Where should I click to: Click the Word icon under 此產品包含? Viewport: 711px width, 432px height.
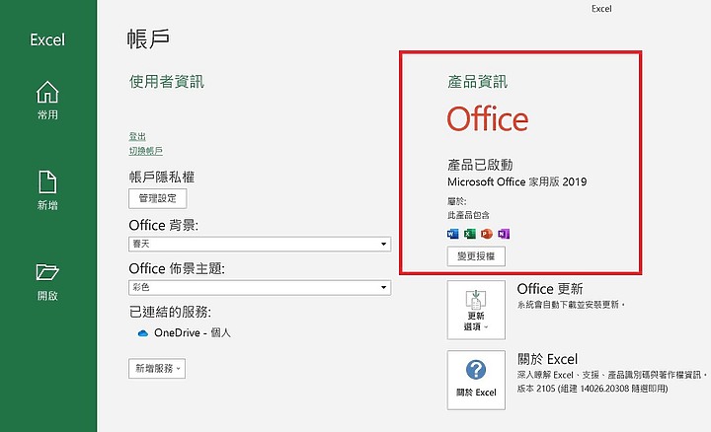452,234
